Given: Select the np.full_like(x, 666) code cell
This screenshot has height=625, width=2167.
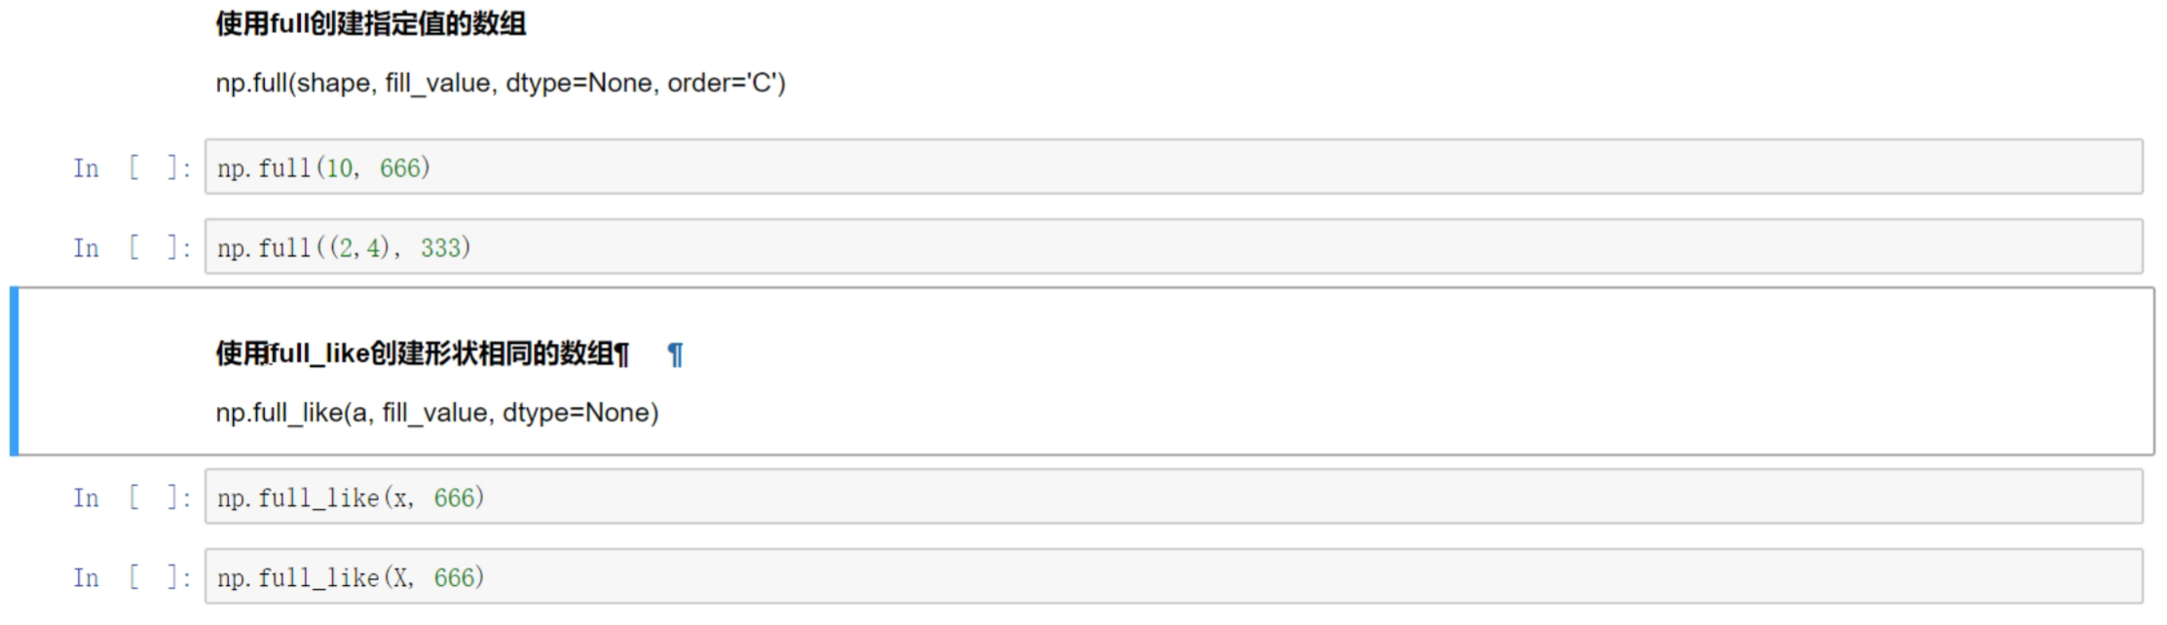Looking at the screenshot, I should pos(1169,497).
